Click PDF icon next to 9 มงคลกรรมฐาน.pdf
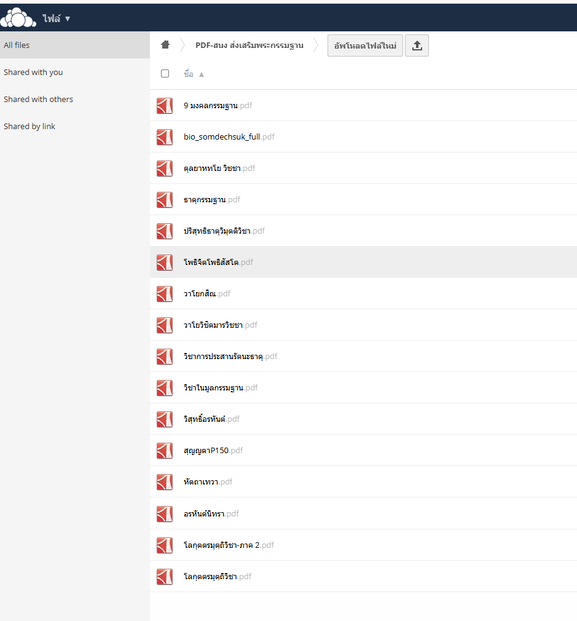 coord(164,106)
